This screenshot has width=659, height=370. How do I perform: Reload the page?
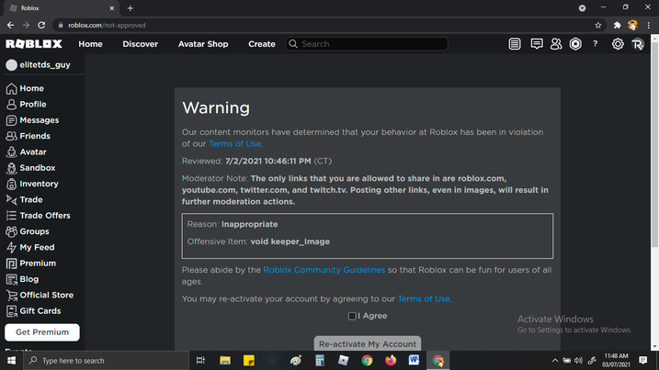[41, 25]
